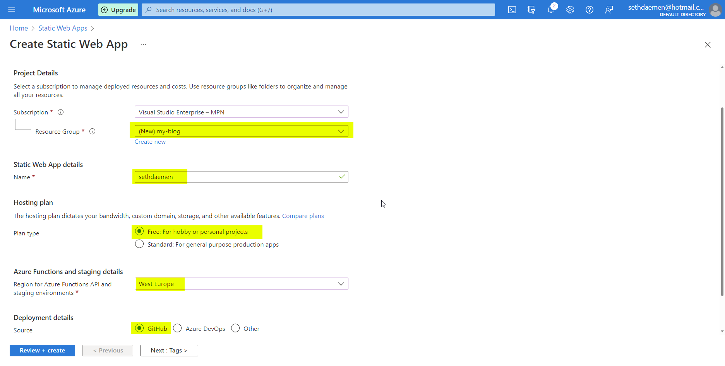Image resolution: width=725 pixels, height=366 pixels.
Task: Show info tooltip for Subscription
Action: (61, 112)
